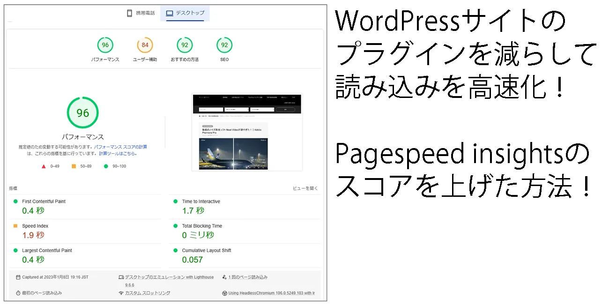Viewport: 609px width, 306px height.
Task: Open the パフォーマンス スコアの計算 link
Action: pyautogui.click(x=120, y=147)
